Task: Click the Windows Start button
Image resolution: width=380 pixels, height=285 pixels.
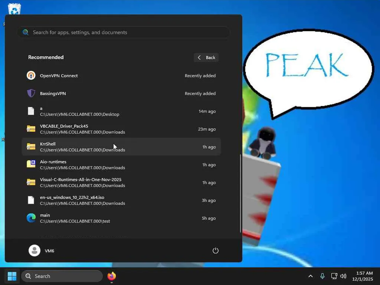Action: [x=12, y=276]
